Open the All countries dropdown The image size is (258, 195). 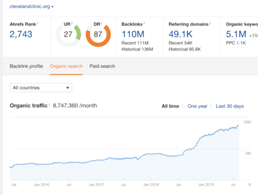click(41, 88)
